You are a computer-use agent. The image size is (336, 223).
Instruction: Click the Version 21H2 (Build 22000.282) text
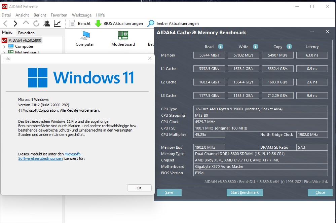click(43, 105)
